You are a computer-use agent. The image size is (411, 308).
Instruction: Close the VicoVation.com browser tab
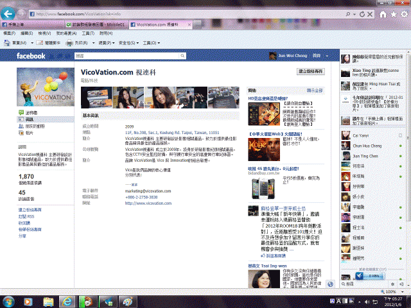tap(189, 24)
